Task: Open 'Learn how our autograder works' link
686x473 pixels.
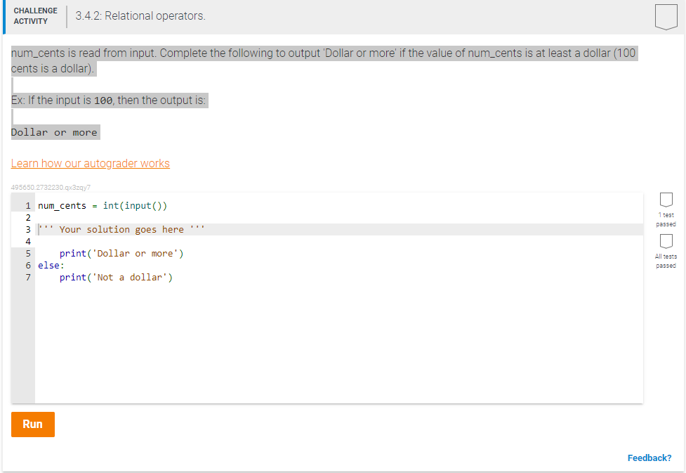Action: (90, 163)
